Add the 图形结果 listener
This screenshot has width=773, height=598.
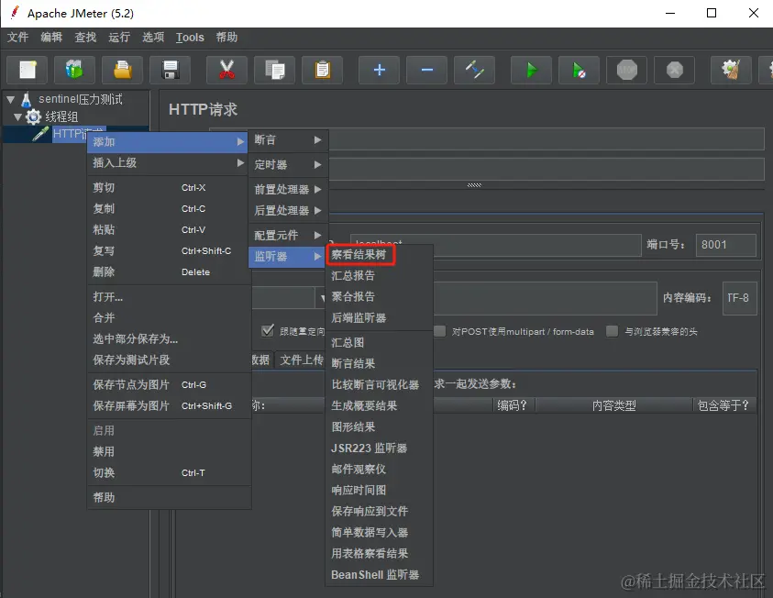(x=379, y=426)
